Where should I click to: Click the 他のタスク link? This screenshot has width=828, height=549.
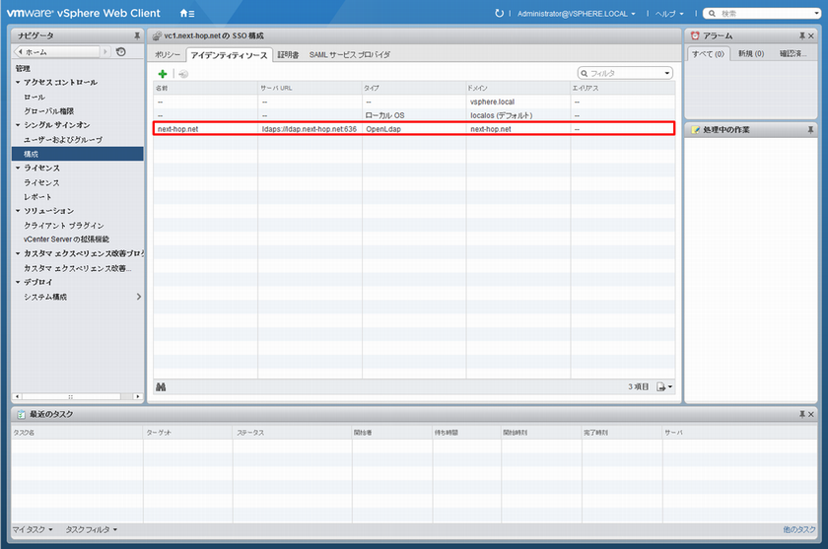(x=799, y=530)
